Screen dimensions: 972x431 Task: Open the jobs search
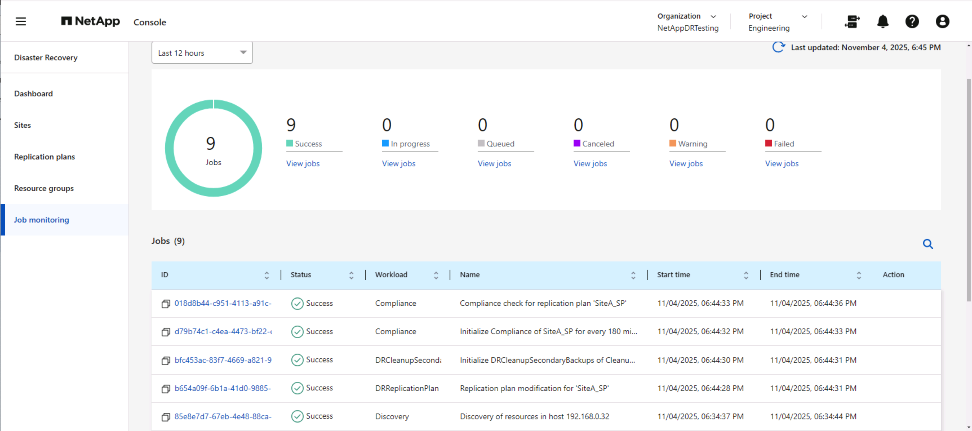(x=928, y=244)
